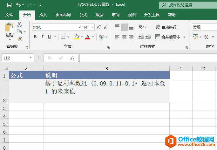Image resolution: width=217 pixels, height=150 pixels.
Task: Apply the red Font Color A
Action: pos(88,37)
